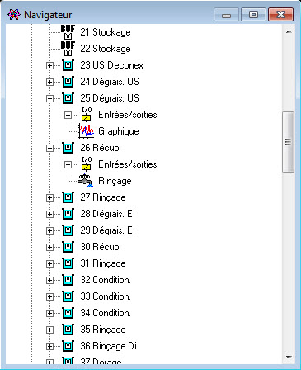Expand the 33 Condition. node
The image size is (301, 370).
pos(49,296)
